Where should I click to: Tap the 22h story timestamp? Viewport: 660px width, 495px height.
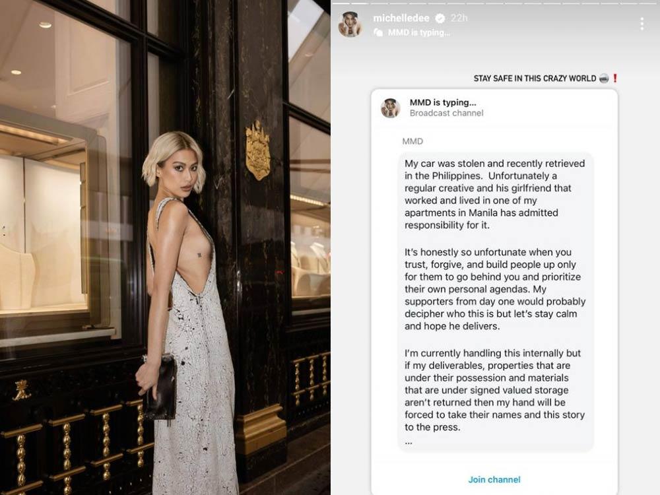459,18
